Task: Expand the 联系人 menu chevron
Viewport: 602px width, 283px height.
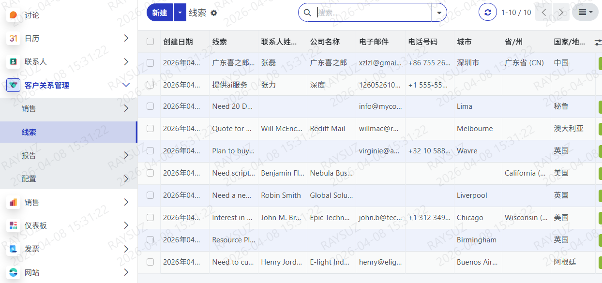Action: coord(126,61)
